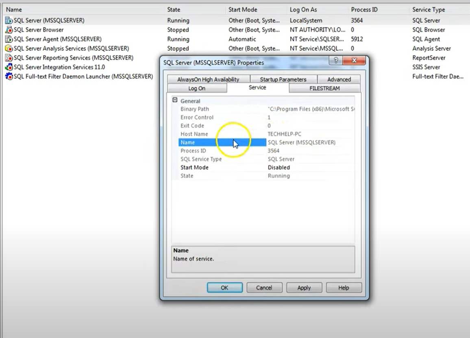Select SQL Server Agent (MSSQLSERVER) row
The image size is (470, 338).
pyautogui.click(x=58, y=39)
